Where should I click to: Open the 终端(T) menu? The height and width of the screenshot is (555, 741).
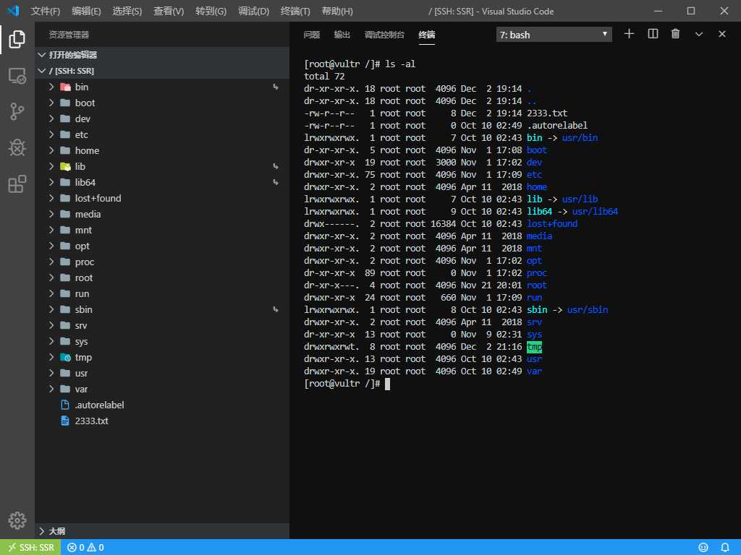(x=295, y=11)
